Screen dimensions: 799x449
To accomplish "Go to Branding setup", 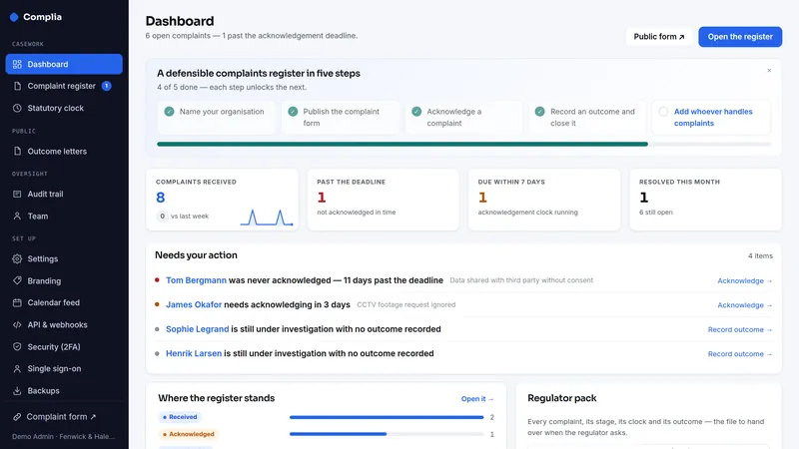I will (x=64, y=280).
